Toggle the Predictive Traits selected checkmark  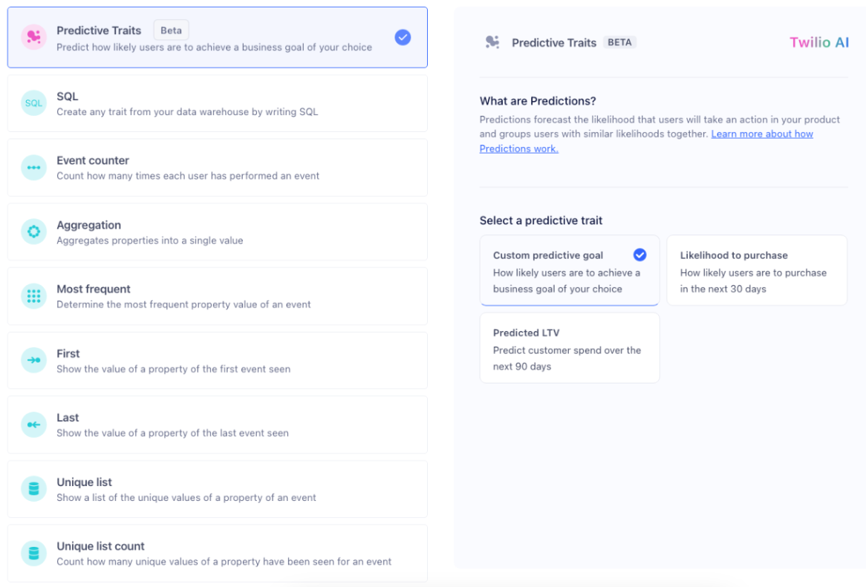click(x=403, y=37)
